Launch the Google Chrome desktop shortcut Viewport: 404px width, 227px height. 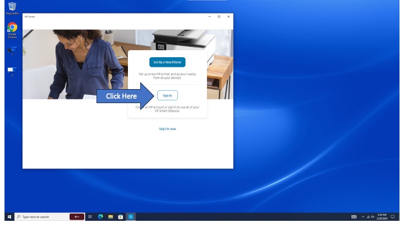click(x=12, y=30)
